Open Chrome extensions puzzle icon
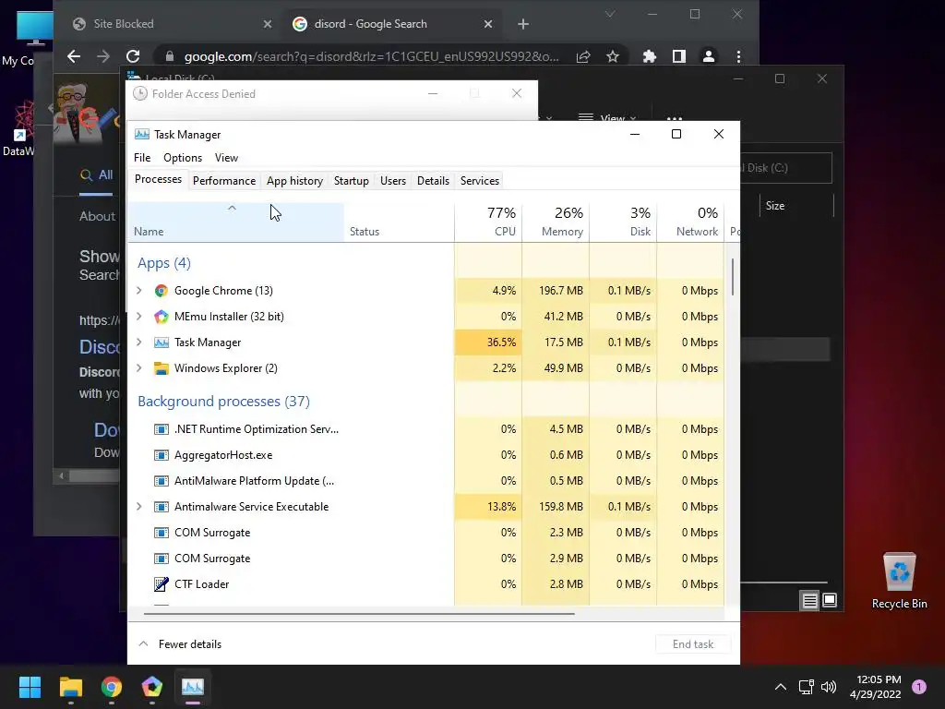Image resolution: width=945 pixels, height=709 pixels. [x=649, y=56]
